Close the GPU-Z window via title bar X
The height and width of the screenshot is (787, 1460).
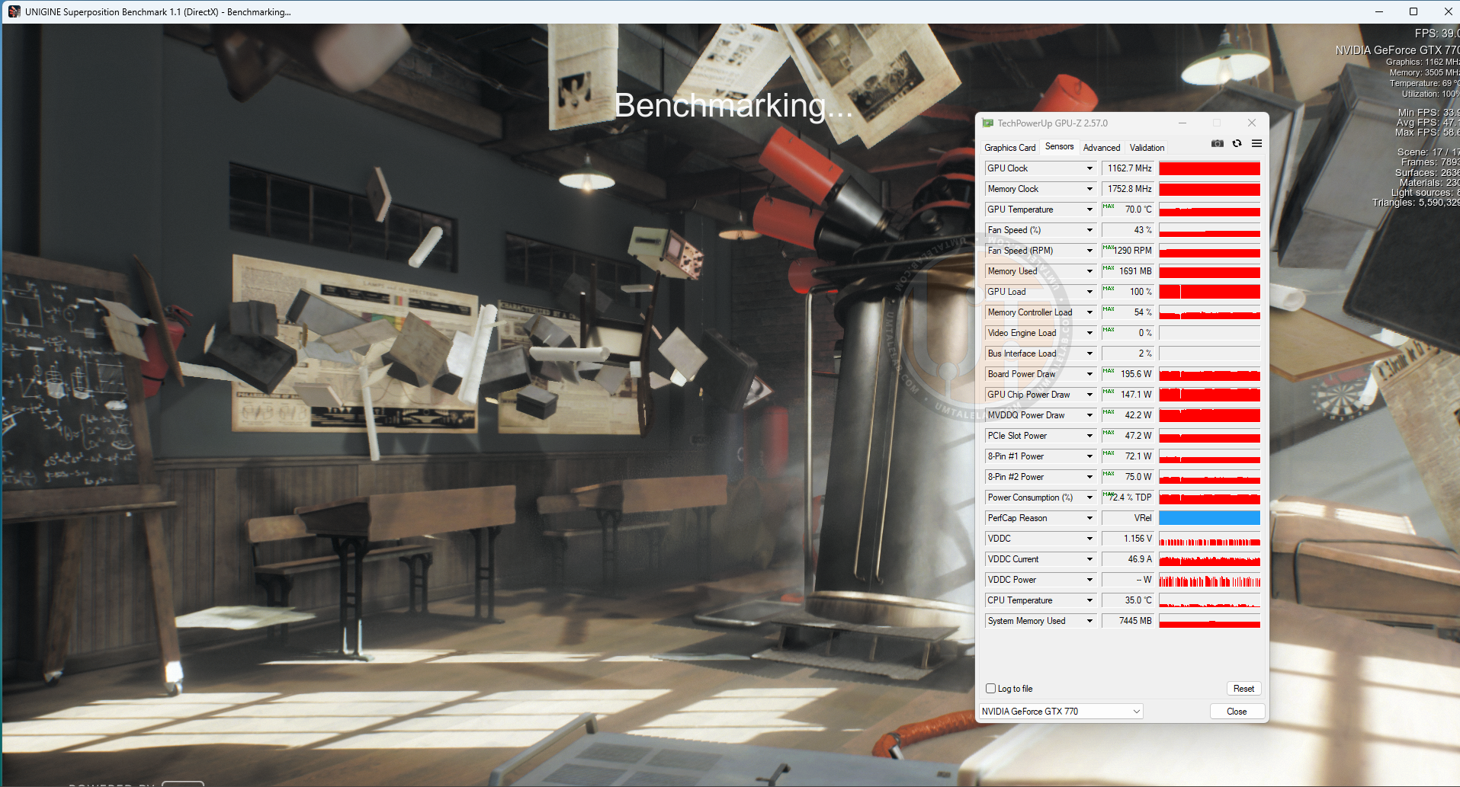pyautogui.click(x=1251, y=123)
